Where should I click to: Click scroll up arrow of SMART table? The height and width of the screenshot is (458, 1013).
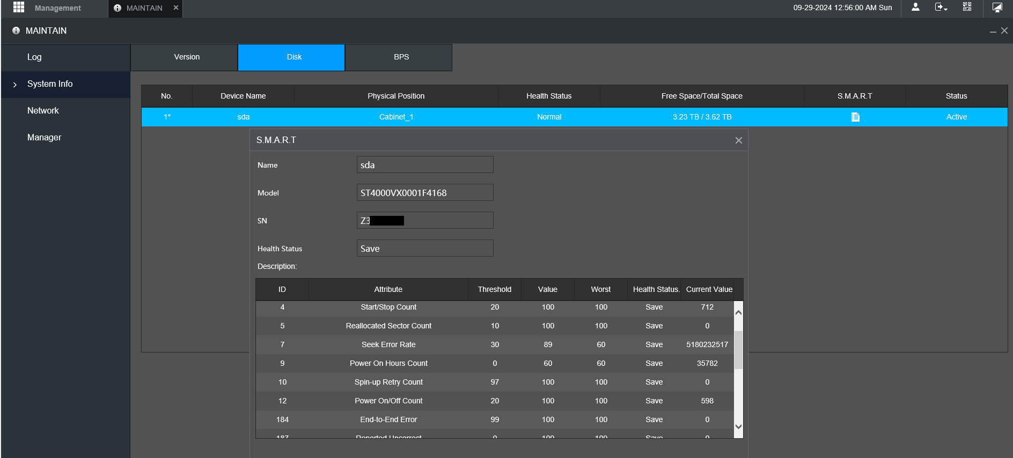[738, 312]
